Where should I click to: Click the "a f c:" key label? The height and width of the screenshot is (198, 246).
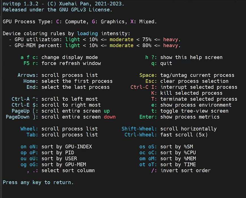29,57
